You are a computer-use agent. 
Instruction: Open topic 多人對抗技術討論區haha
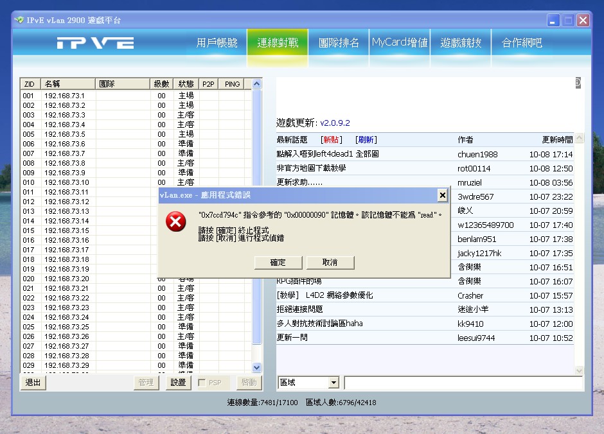pos(320,324)
